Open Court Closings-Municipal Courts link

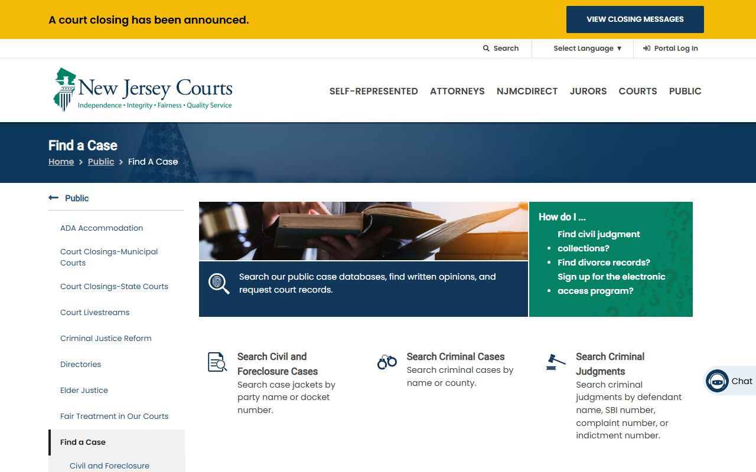click(x=109, y=257)
